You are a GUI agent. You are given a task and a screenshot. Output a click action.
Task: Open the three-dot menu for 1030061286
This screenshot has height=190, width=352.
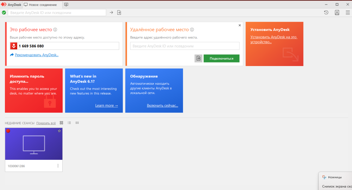pos(58,166)
